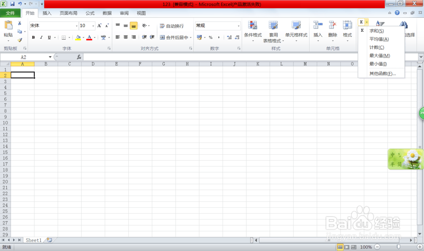Click the 插入 cells button
This screenshot has width=424, height=251.
[318, 31]
